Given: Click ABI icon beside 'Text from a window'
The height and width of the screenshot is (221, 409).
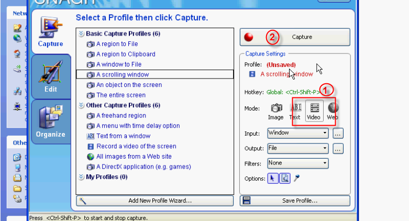Looking at the screenshot, I should [x=91, y=136].
